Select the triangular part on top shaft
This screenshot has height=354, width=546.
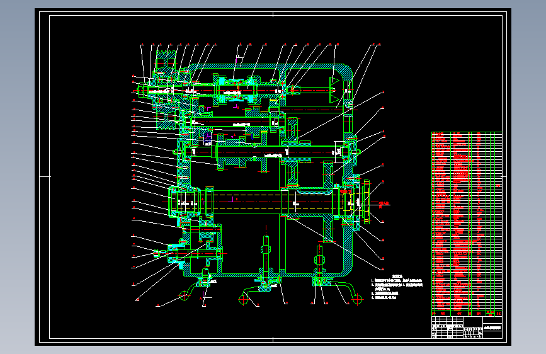(x=334, y=90)
